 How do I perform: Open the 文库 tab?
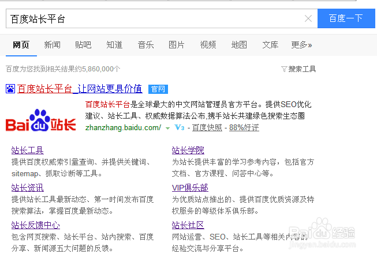[x=270, y=45]
